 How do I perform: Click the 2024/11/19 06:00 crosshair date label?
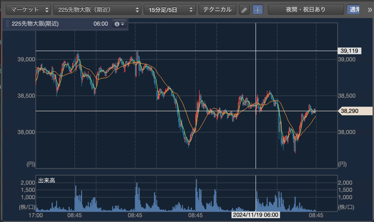(256, 215)
